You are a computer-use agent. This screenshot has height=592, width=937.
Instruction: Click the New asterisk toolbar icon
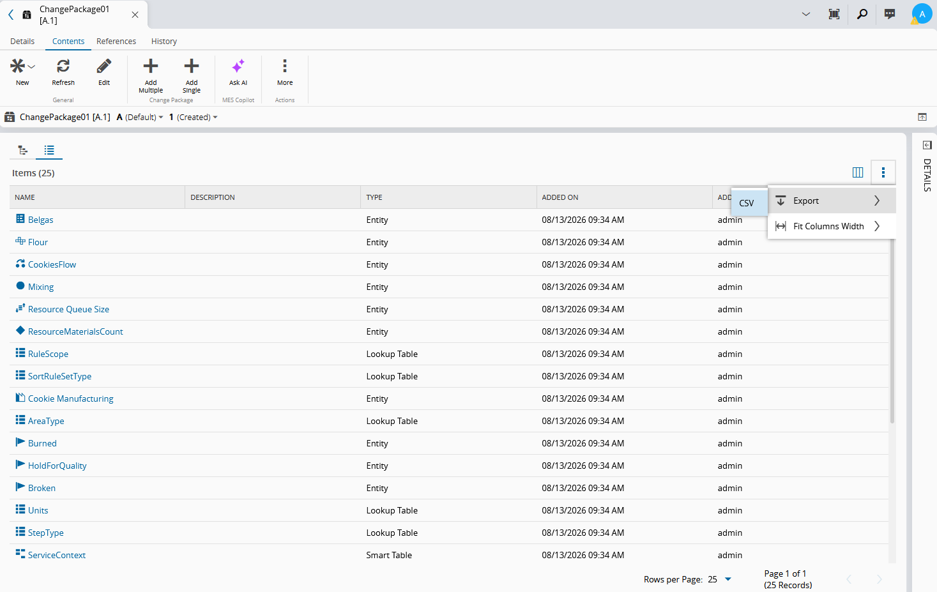click(18, 66)
